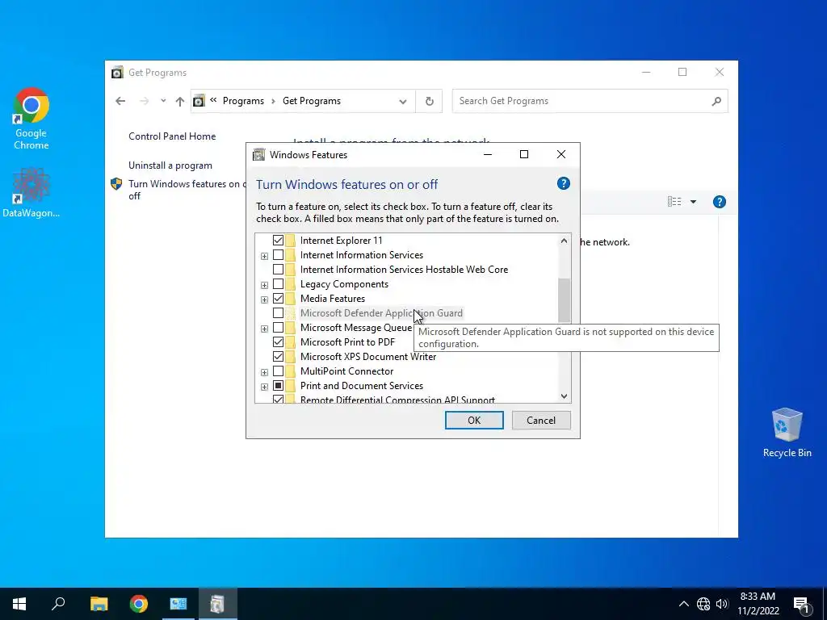
Task: Check Internet Information Services box
Action: point(278,255)
